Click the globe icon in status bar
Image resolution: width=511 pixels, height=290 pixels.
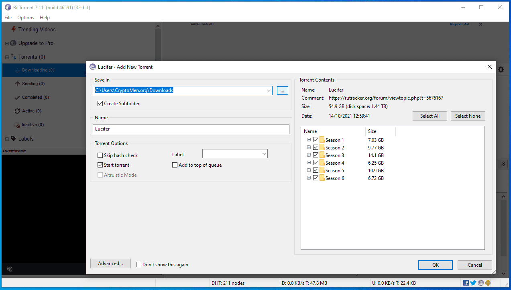(x=481, y=283)
